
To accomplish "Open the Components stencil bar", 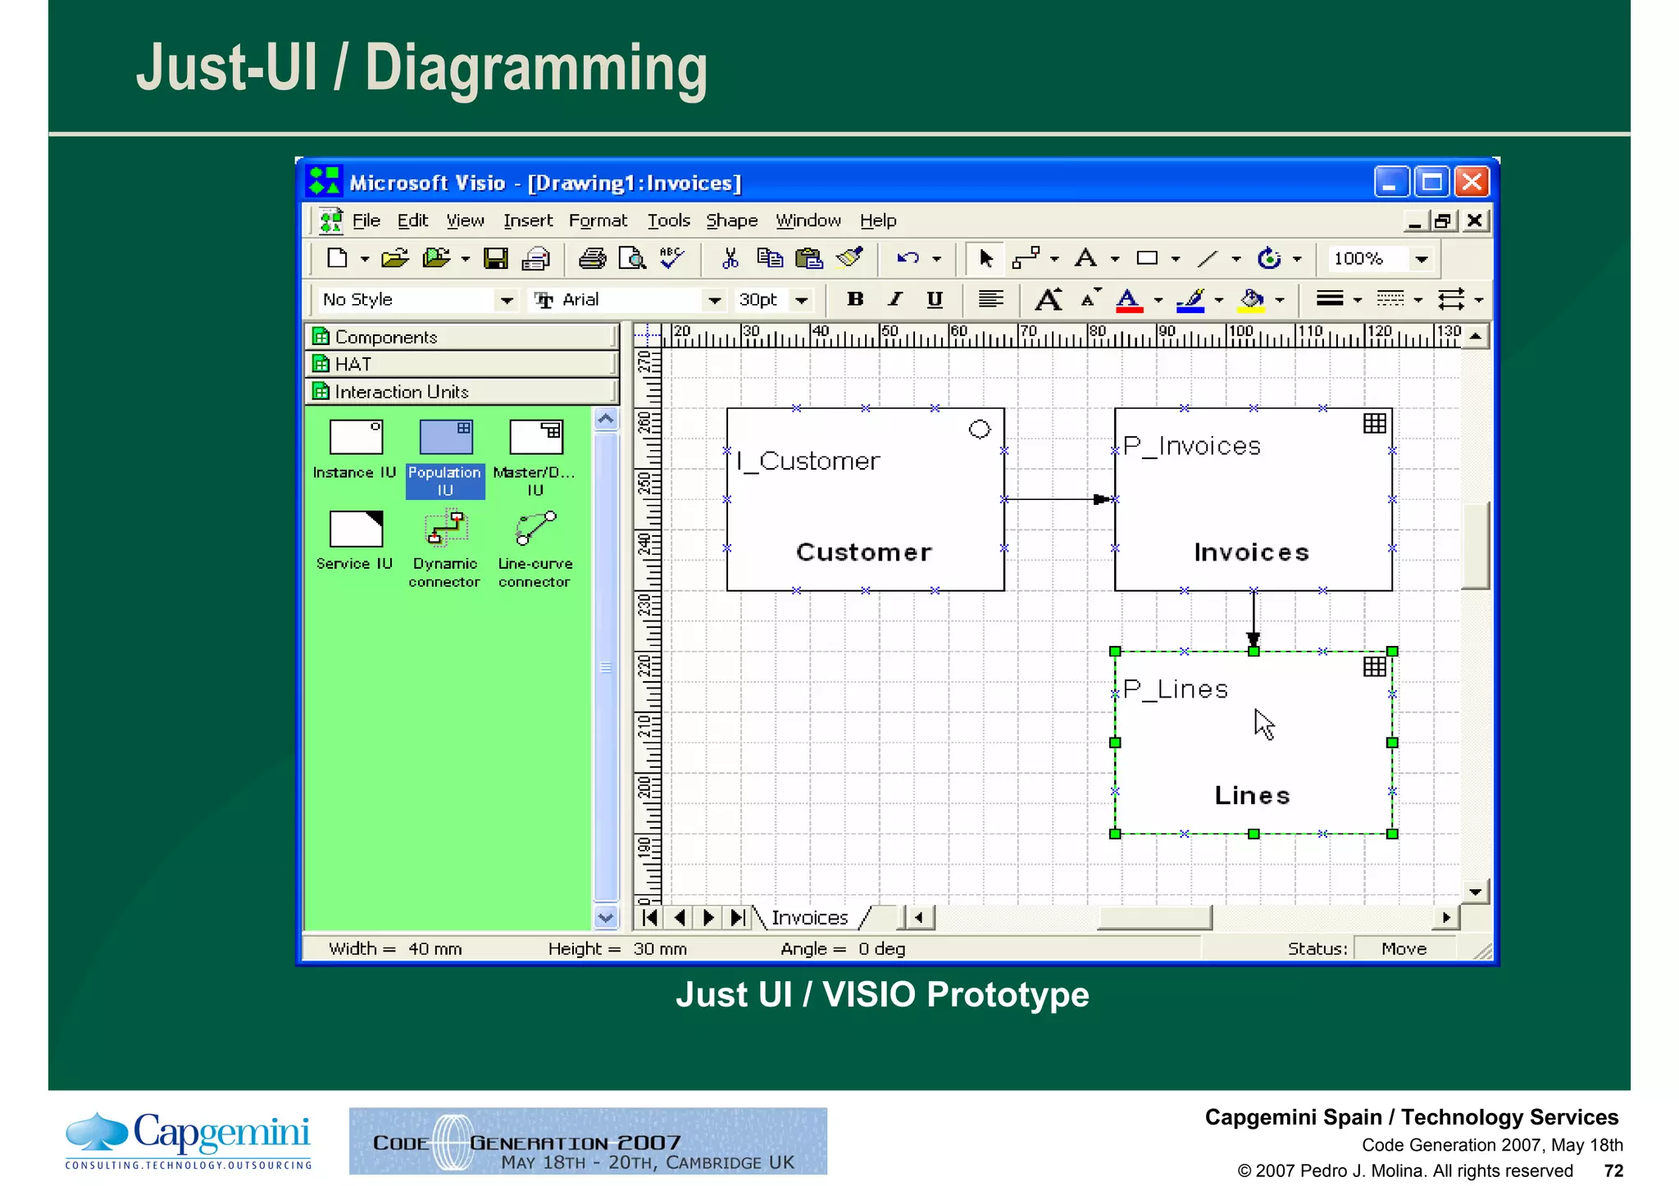I will coord(462,337).
